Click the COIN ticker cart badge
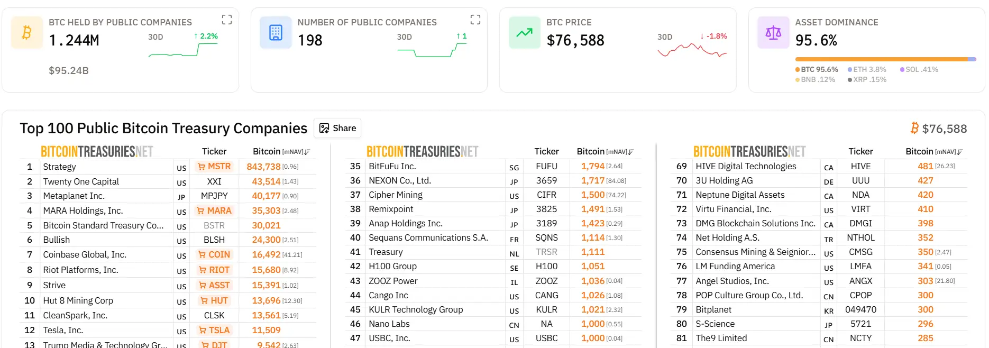 (x=214, y=254)
